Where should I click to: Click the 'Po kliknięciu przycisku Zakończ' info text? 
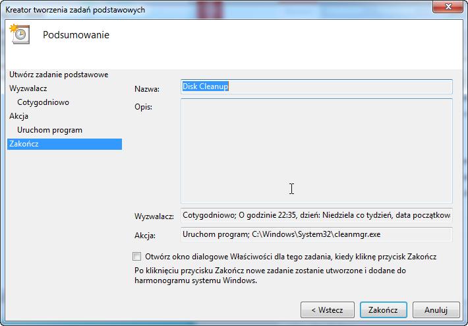point(270,275)
